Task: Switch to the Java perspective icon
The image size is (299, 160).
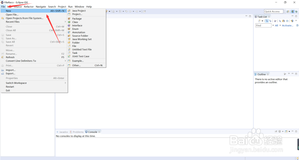Action: click(x=293, y=12)
